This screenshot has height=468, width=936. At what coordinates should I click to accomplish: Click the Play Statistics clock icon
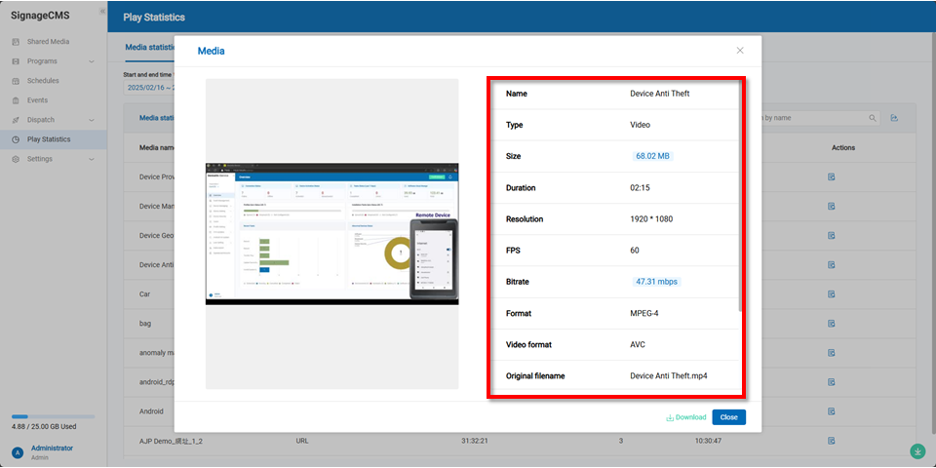[x=17, y=139]
